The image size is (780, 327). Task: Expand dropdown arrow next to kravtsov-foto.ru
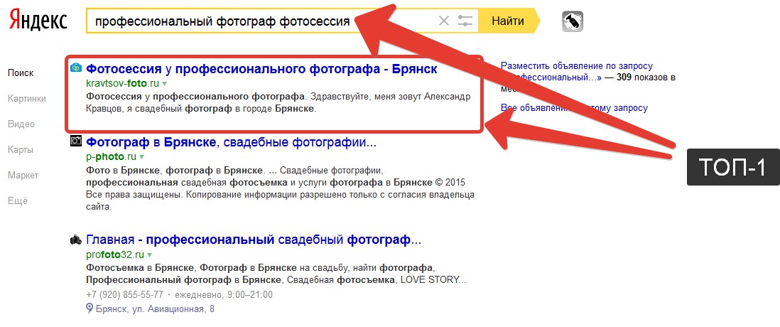pos(165,84)
